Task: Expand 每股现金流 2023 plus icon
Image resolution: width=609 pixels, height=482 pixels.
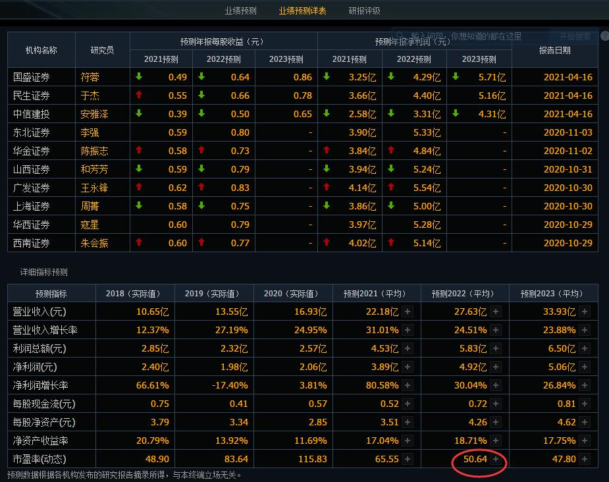Action: [x=585, y=404]
